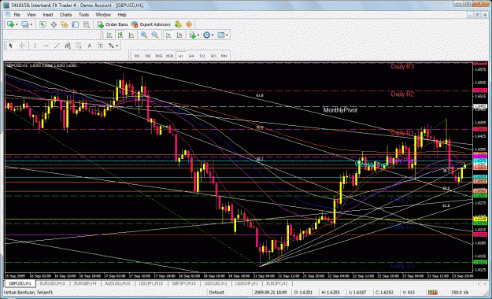492x299 pixels.
Task: Open a new chart via toolbar icon
Action: pos(10,24)
